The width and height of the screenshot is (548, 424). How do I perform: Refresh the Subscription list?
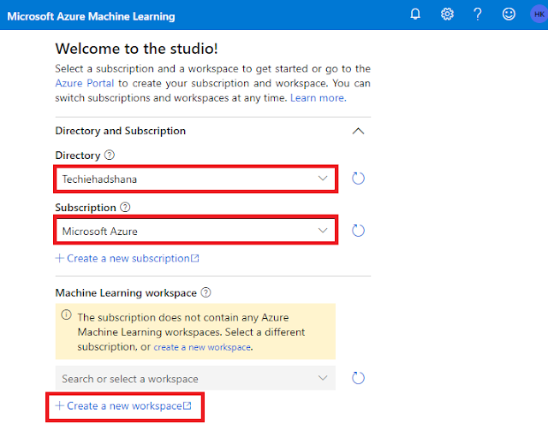click(x=358, y=230)
